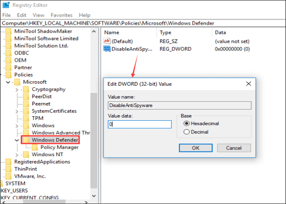
Task: Open the Edit menu
Action: point(22,15)
